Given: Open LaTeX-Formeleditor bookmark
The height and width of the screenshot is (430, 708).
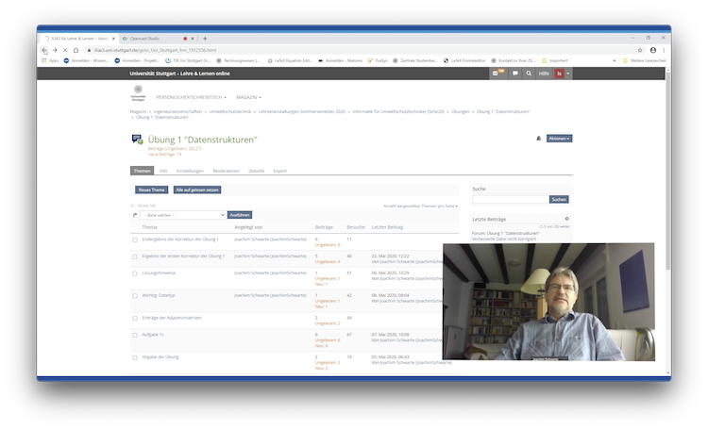Looking at the screenshot, I should tap(464, 60).
